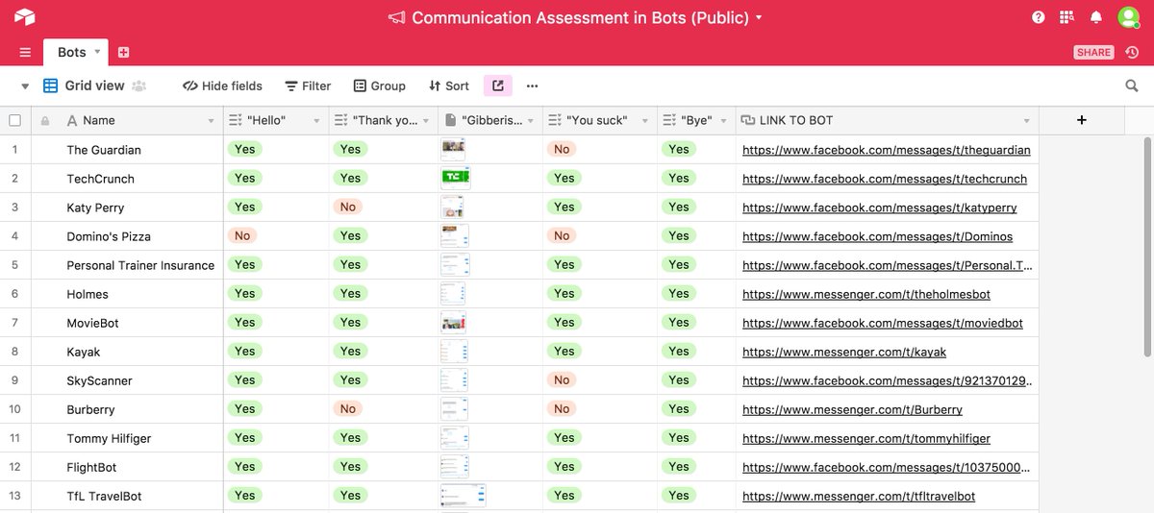Screen dimensions: 1154x513
Task: Open the notifications bell icon
Action: click(x=1095, y=17)
